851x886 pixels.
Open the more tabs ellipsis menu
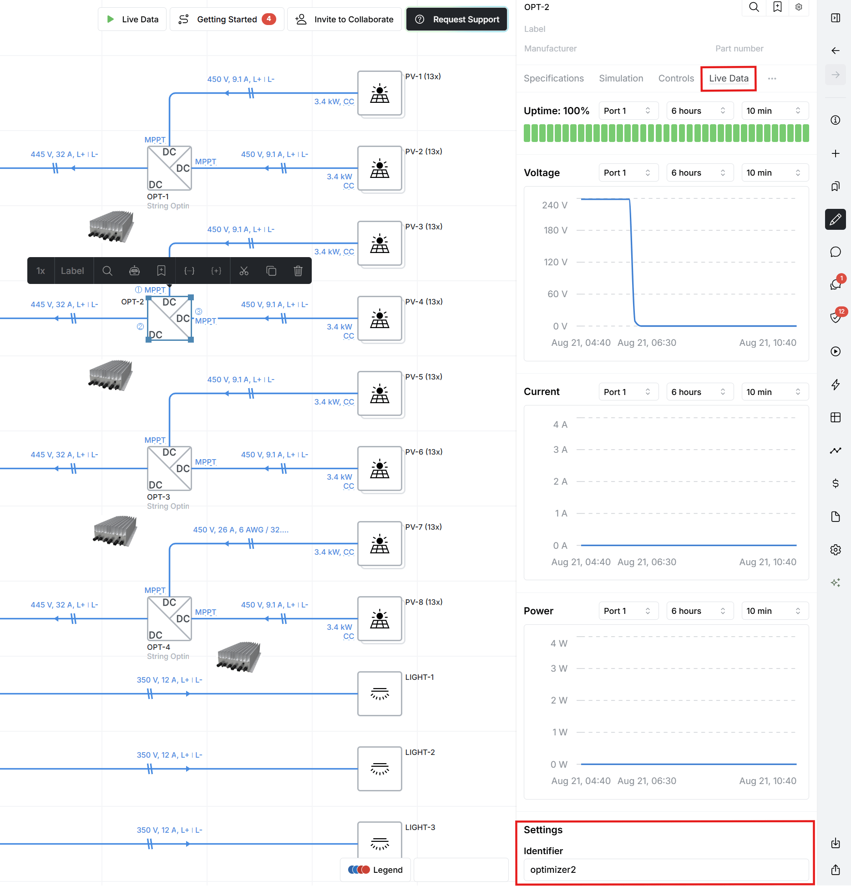772,78
